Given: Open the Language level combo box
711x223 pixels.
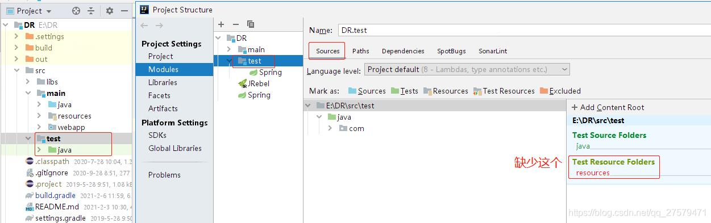Looking at the screenshot, I should [x=467, y=69].
